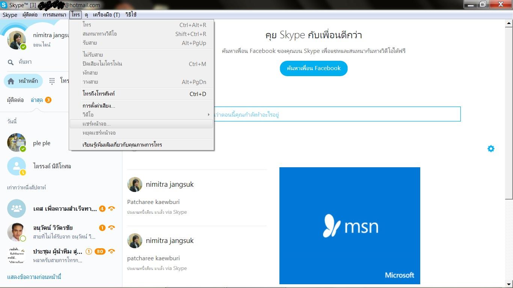This screenshot has height=288, width=513.
Task: Click unread badge 1 on อนุวัตน์ chat
Action: (102, 228)
